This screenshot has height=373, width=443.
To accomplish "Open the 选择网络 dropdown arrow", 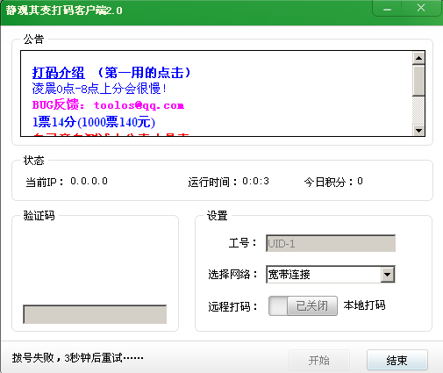I will [x=388, y=275].
